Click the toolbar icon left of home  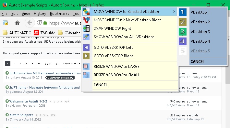click(x=6, y=23)
